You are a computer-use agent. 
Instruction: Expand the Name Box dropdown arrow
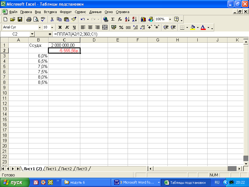tap(32, 34)
